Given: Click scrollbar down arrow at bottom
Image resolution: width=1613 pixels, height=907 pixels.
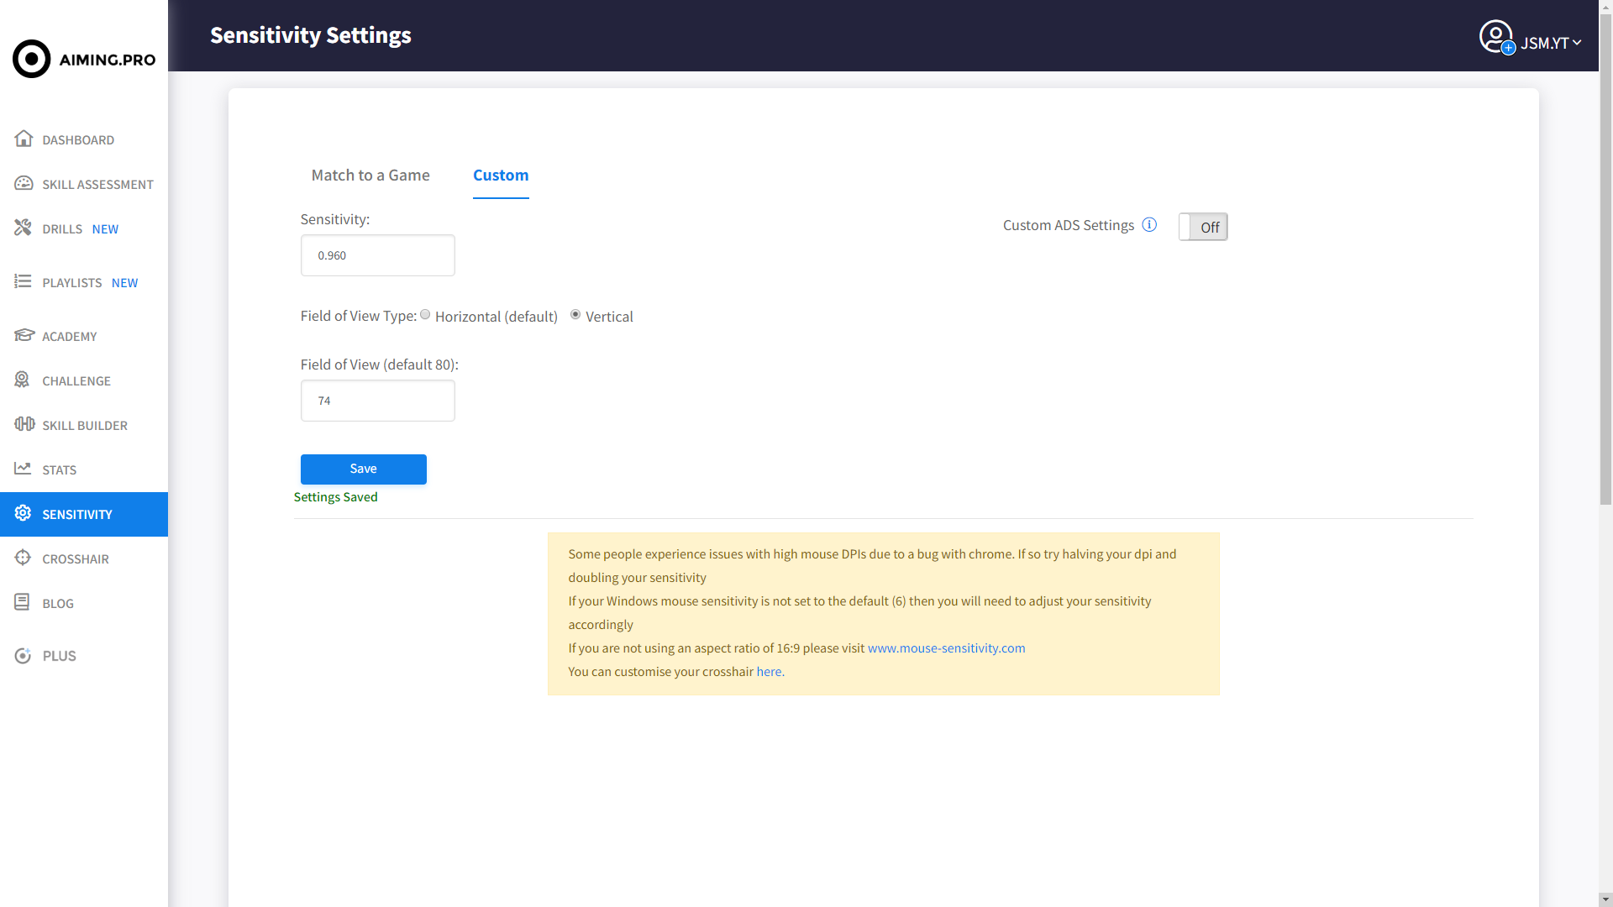Looking at the screenshot, I should click(1605, 899).
